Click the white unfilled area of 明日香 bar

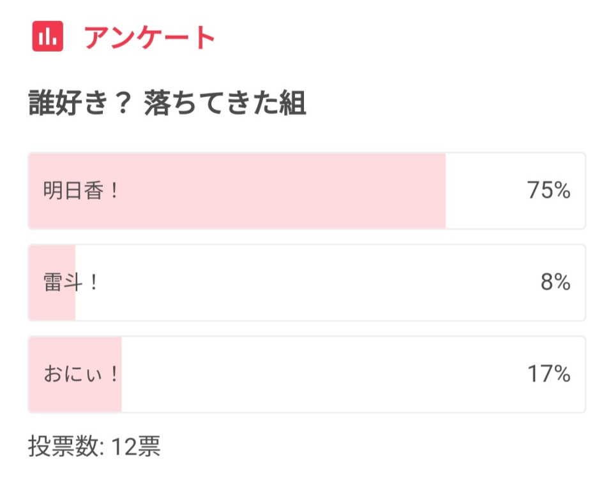(x=485, y=191)
